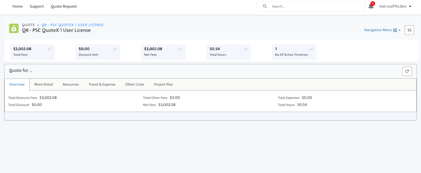Viewport: 421px width, 173px height.
Task: Go to Home
Action: point(17,6)
